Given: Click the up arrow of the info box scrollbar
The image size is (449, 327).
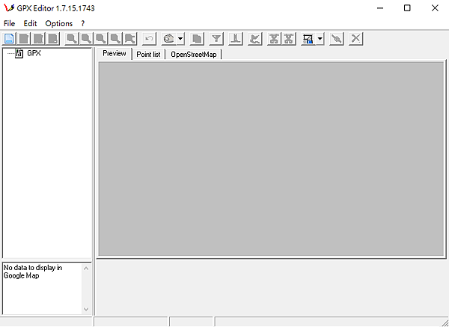Looking at the screenshot, I should (x=86, y=269).
